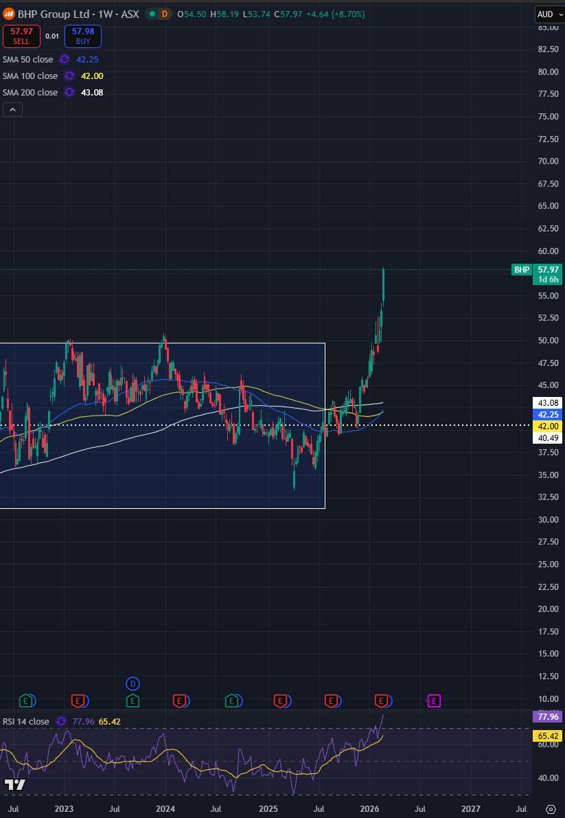Click the purple 77.96 RSI axis label
The height and width of the screenshot is (818, 565).
(x=546, y=717)
